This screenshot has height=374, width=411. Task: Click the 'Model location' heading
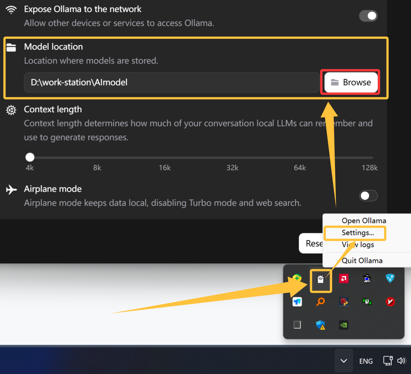53,47
